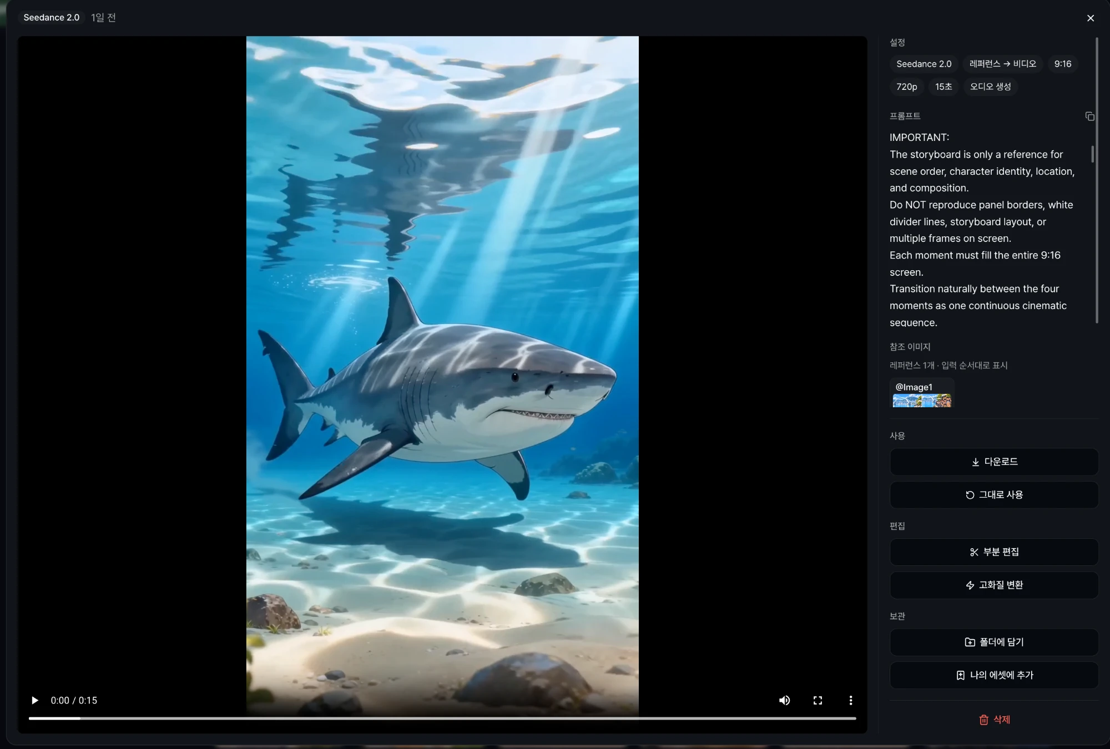Click the 참조 이미지 section heading

coord(910,347)
